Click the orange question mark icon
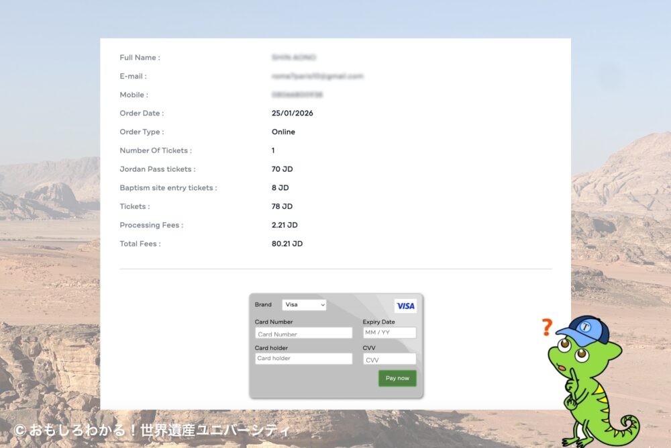This screenshot has width=671, height=448. pos(547,327)
